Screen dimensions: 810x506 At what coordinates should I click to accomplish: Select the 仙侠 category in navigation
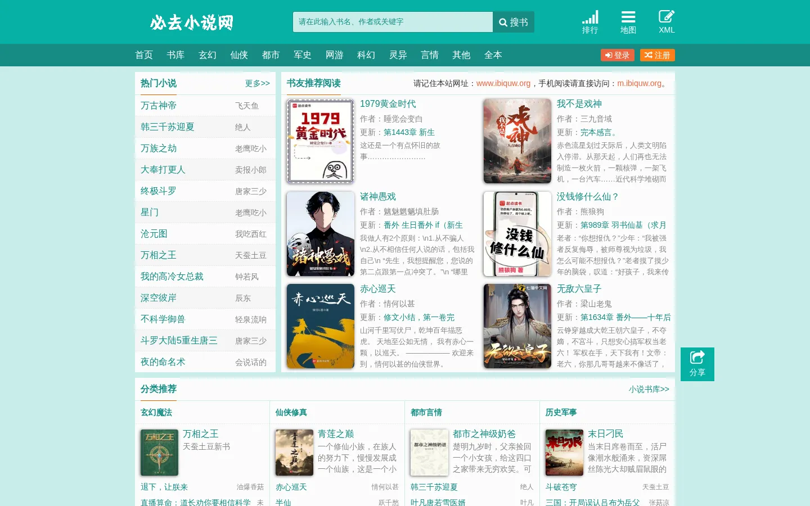pyautogui.click(x=239, y=55)
